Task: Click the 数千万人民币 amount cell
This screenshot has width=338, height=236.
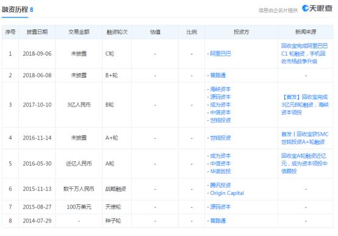Action: coord(79,189)
